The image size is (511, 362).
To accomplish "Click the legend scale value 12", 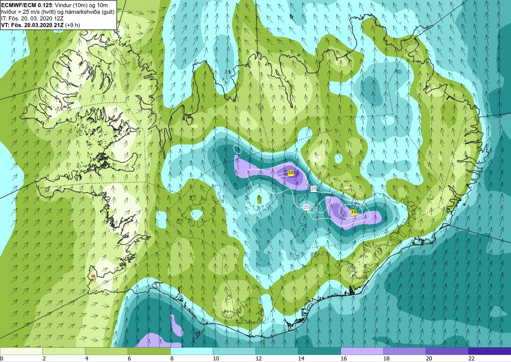I will 258,358.
